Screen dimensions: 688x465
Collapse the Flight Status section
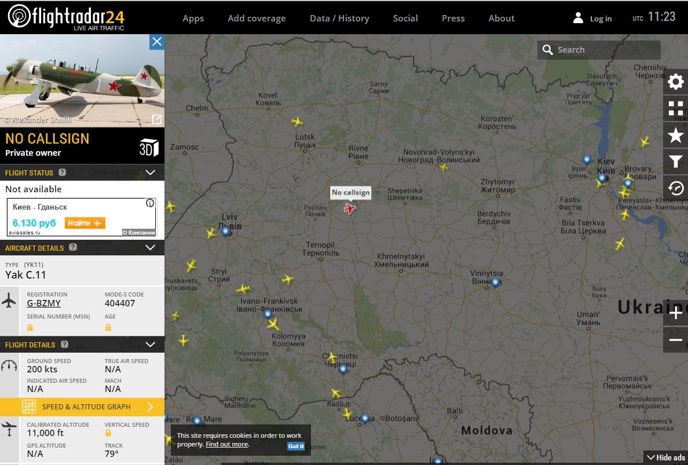tap(151, 173)
